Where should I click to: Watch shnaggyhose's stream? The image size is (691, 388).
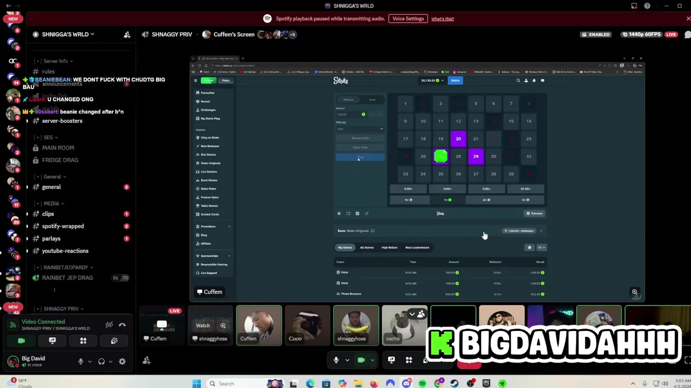pos(203,325)
